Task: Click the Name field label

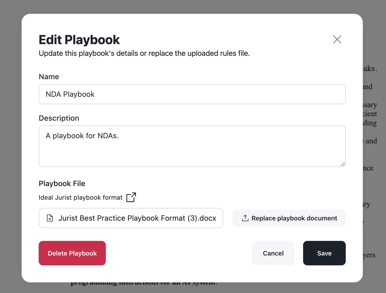Action: [49, 77]
